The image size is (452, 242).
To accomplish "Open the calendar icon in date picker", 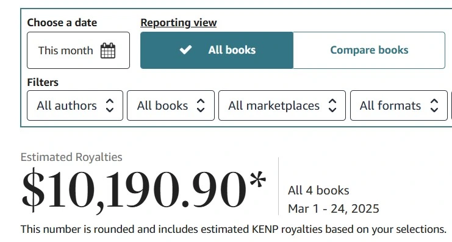I will (108, 51).
